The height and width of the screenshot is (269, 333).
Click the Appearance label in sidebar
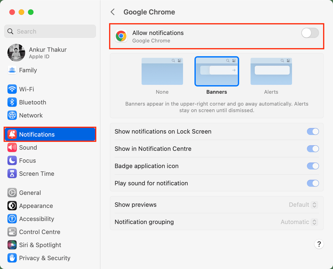click(x=36, y=206)
